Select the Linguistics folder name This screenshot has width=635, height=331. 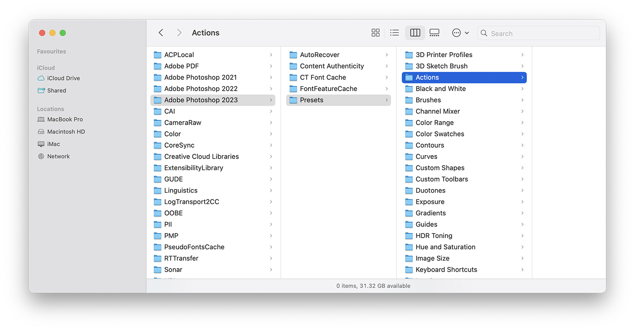(181, 190)
